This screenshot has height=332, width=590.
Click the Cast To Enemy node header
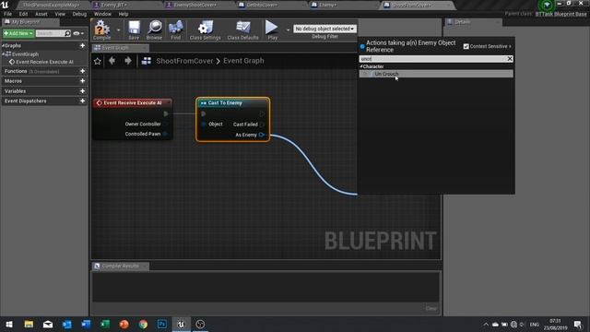click(232, 102)
